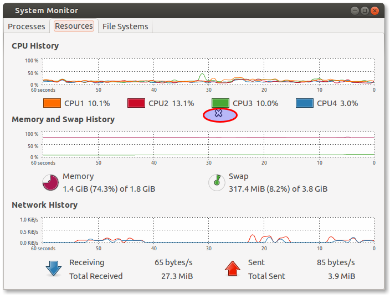Maximize the System Monitor window
This screenshot has width=390, height=295.
tap(365, 10)
